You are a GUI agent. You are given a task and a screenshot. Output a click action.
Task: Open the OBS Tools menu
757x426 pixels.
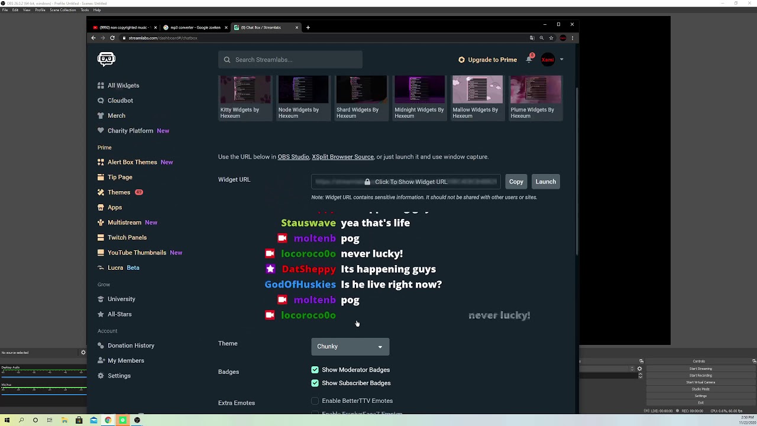coord(85,10)
